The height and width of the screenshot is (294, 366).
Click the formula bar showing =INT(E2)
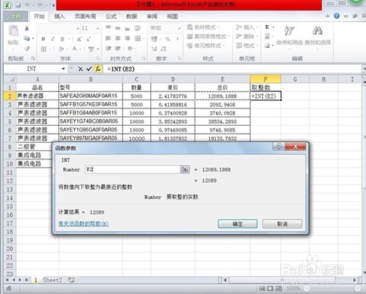click(233, 69)
